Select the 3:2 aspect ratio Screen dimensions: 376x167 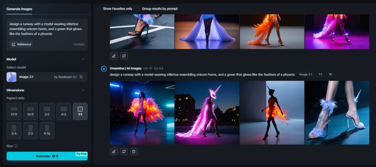click(x=47, y=111)
